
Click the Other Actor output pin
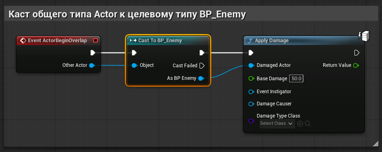click(x=92, y=65)
